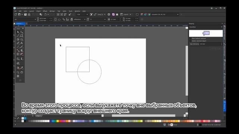Close the floating toolbox with its X
The height and width of the screenshot is (134, 239).
(x=23, y=28)
